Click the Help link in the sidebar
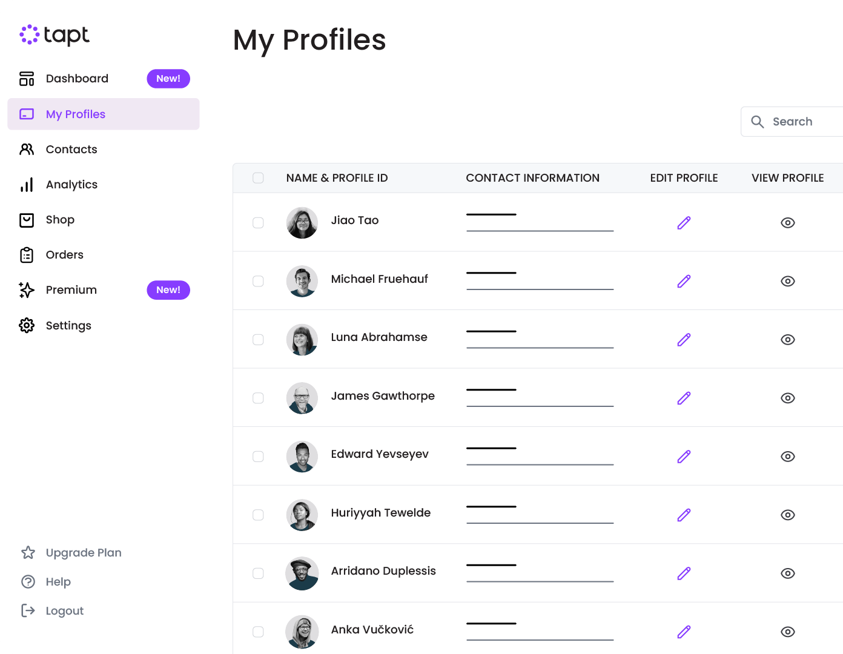843x654 pixels. [58, 582]
